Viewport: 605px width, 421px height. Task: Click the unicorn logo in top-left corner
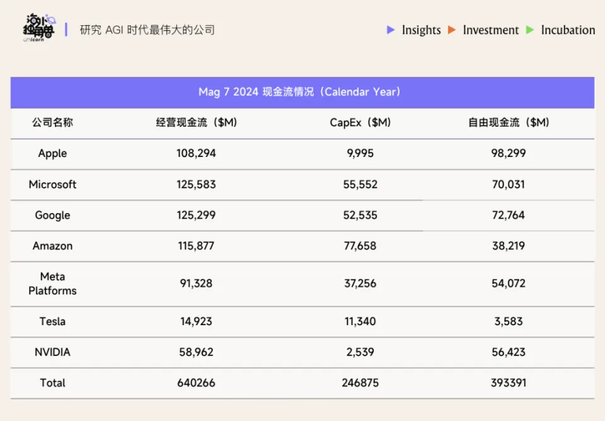pos(38,28)
